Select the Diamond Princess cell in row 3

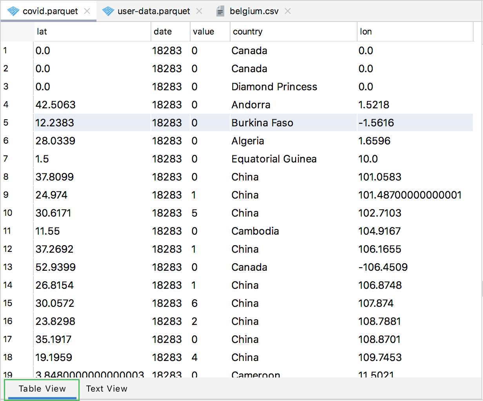(x=274, y=87)
